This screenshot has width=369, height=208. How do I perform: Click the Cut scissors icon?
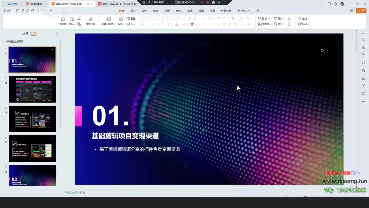coord(79,19)
